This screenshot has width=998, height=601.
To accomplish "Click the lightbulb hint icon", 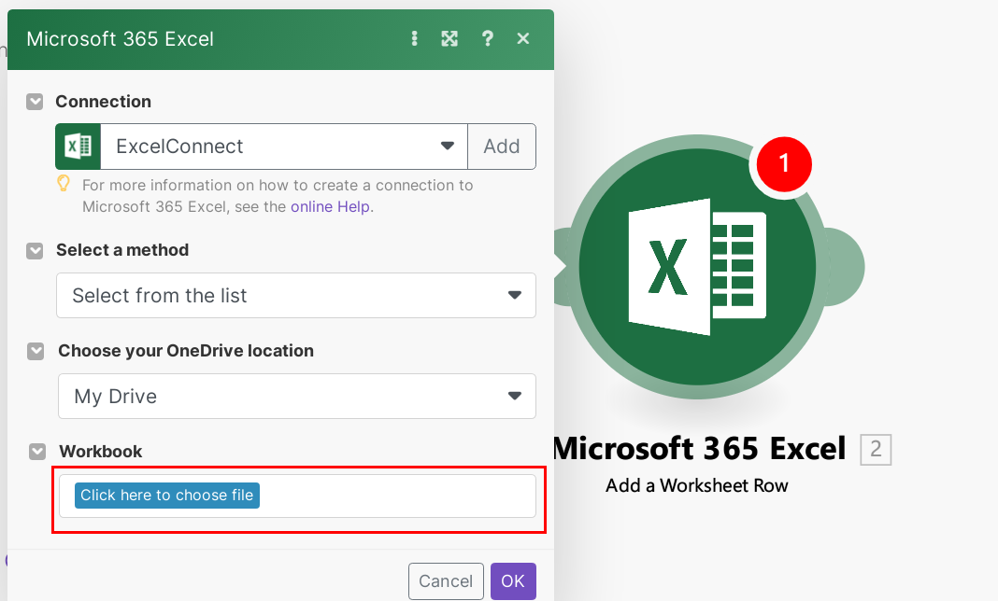I will pos(64,185).
